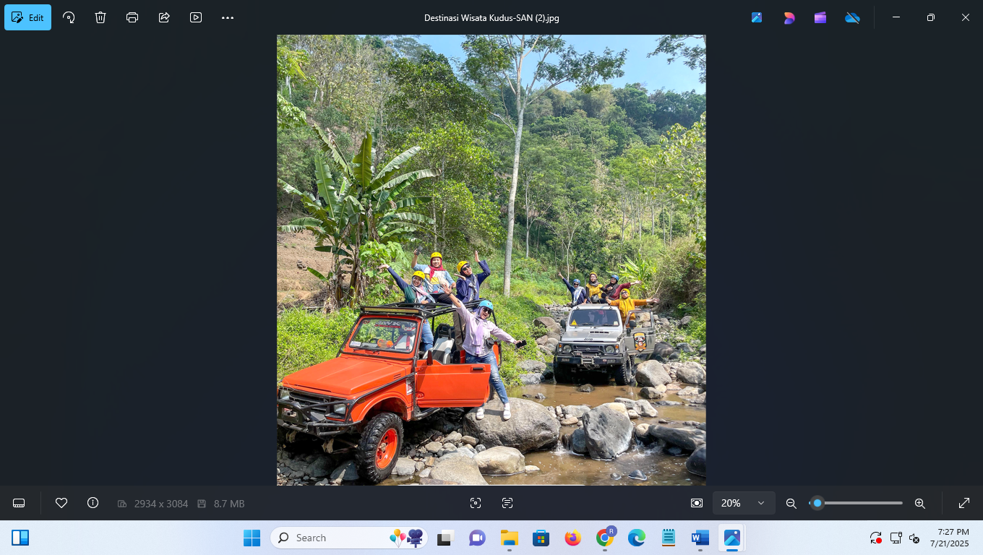Open the zoom level dropdown showing 20%
The height and width of the screenshot is (555, 983).
tap(744, 503)
